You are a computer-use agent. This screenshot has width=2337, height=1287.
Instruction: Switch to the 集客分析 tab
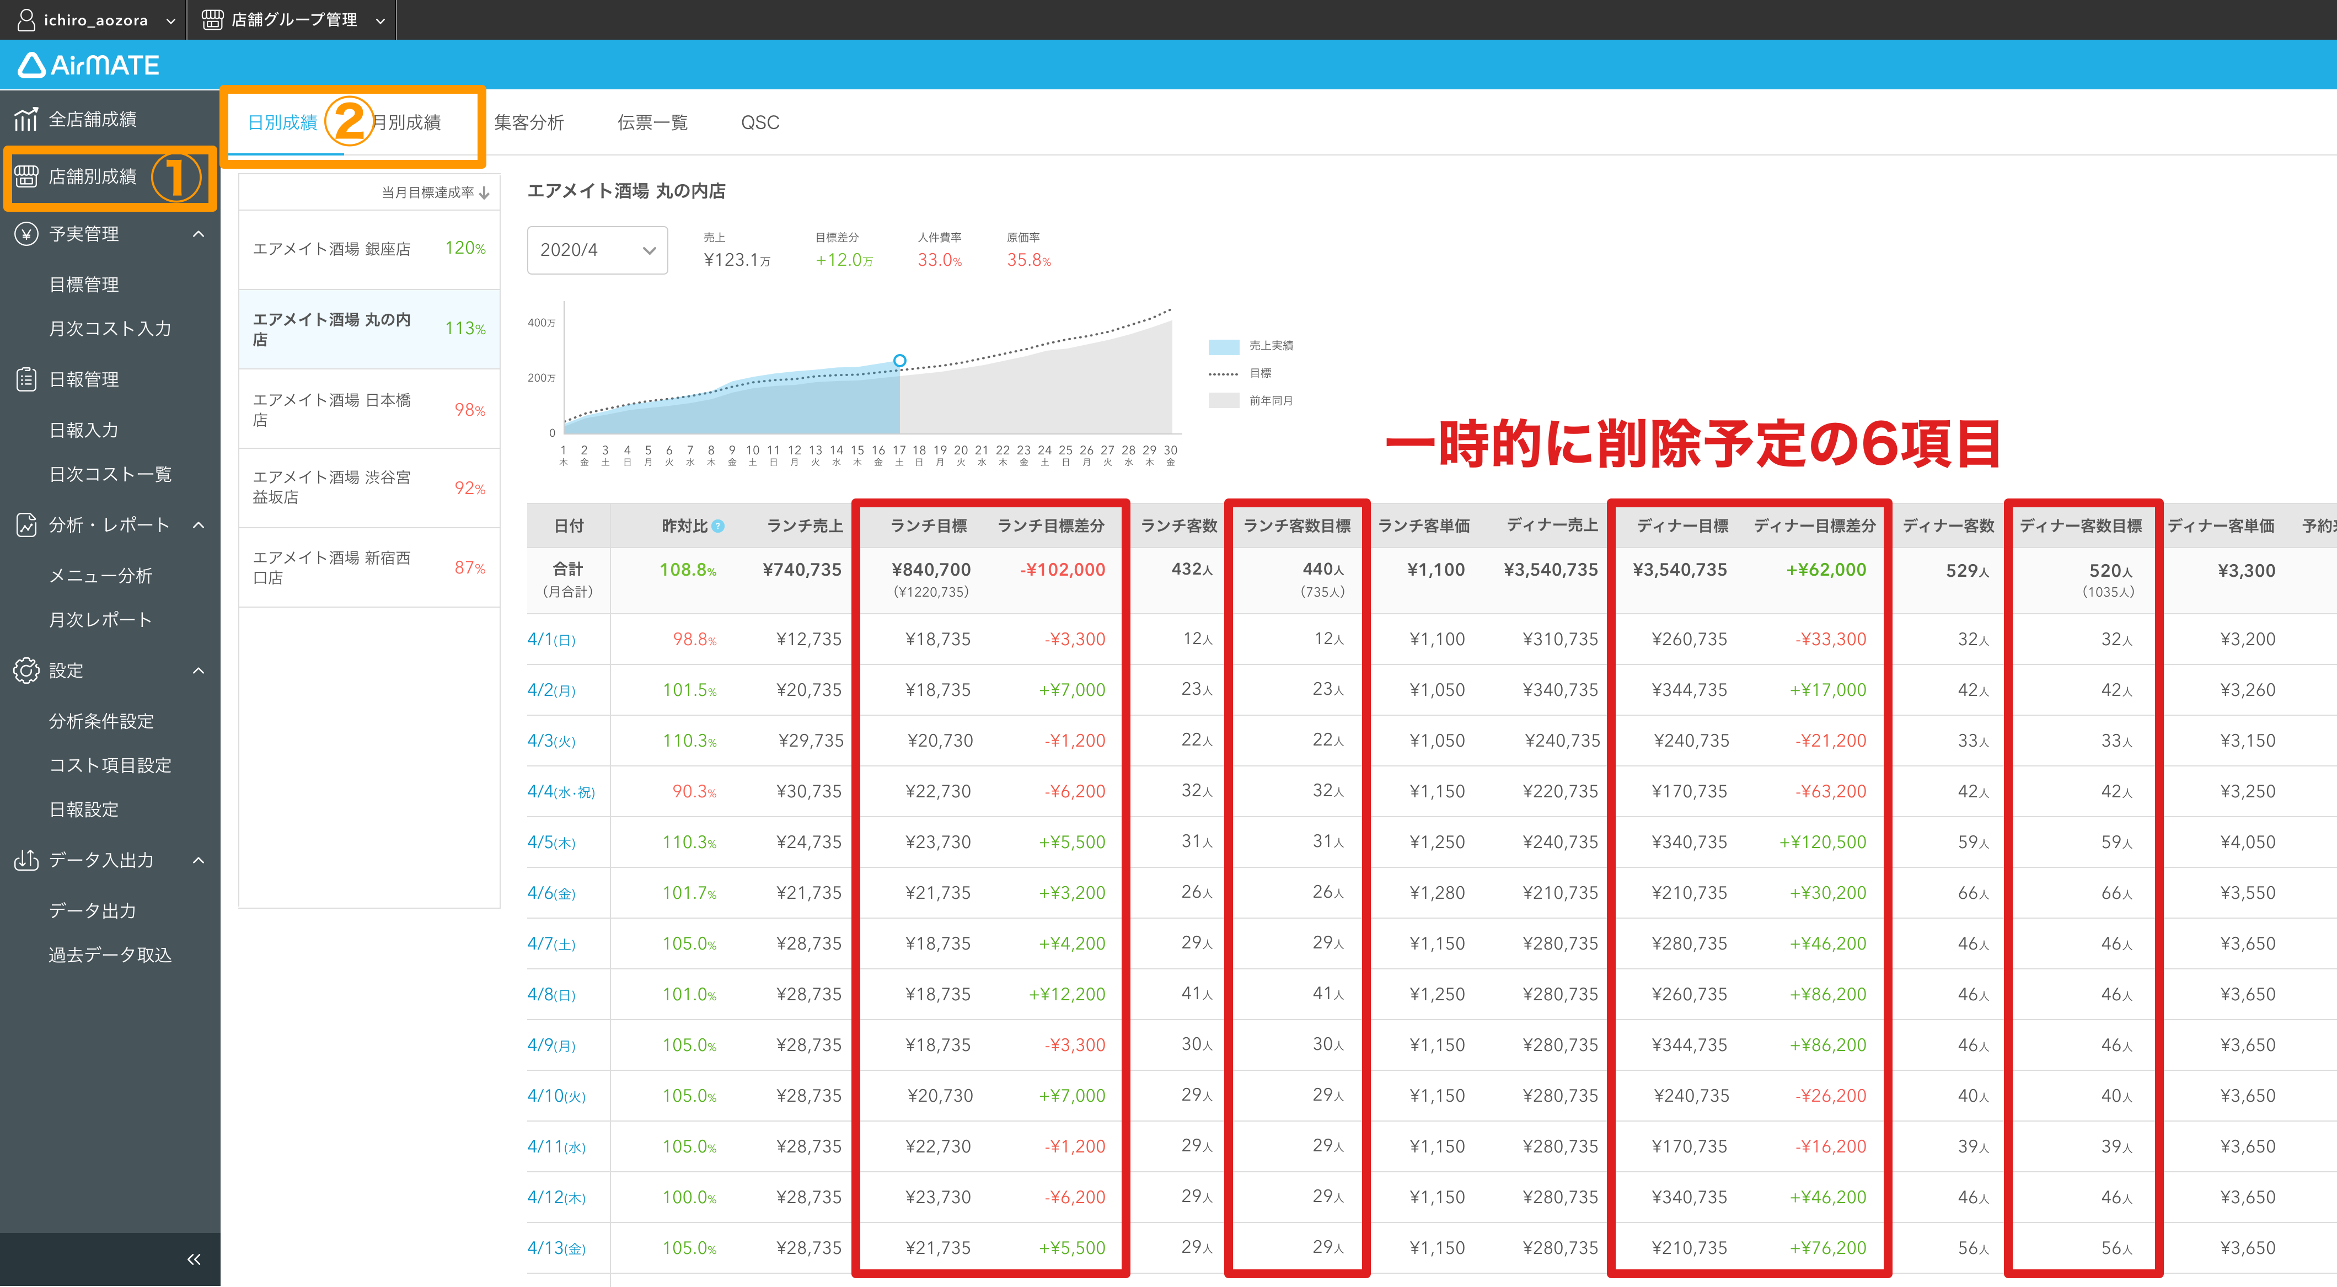(529, 122)
